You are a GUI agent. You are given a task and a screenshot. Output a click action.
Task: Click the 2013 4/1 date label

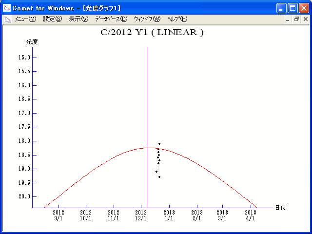coord(251,215)
